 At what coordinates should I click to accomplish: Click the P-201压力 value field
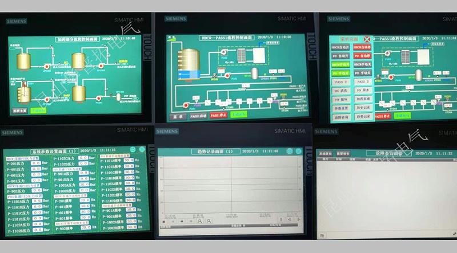37,163
